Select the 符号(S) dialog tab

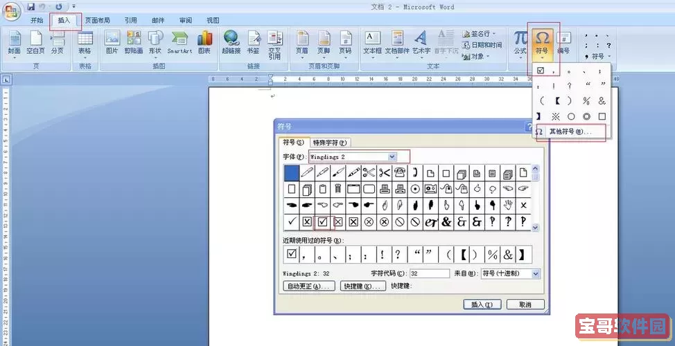point(293,143)
